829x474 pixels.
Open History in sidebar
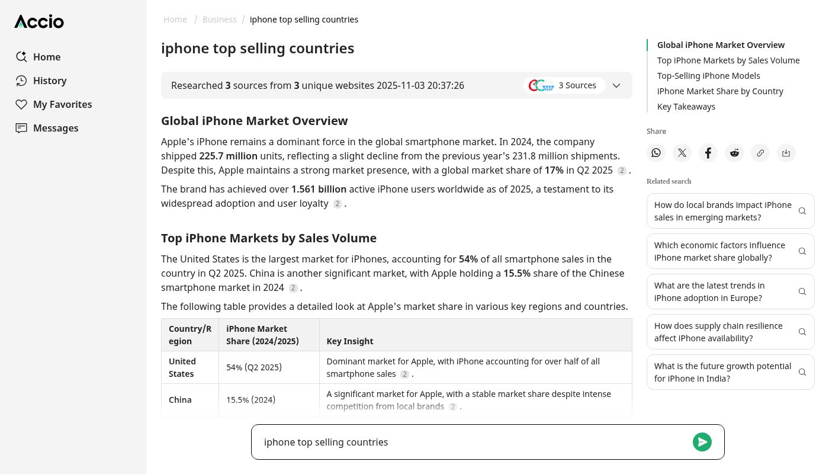(x=50, y=81)
